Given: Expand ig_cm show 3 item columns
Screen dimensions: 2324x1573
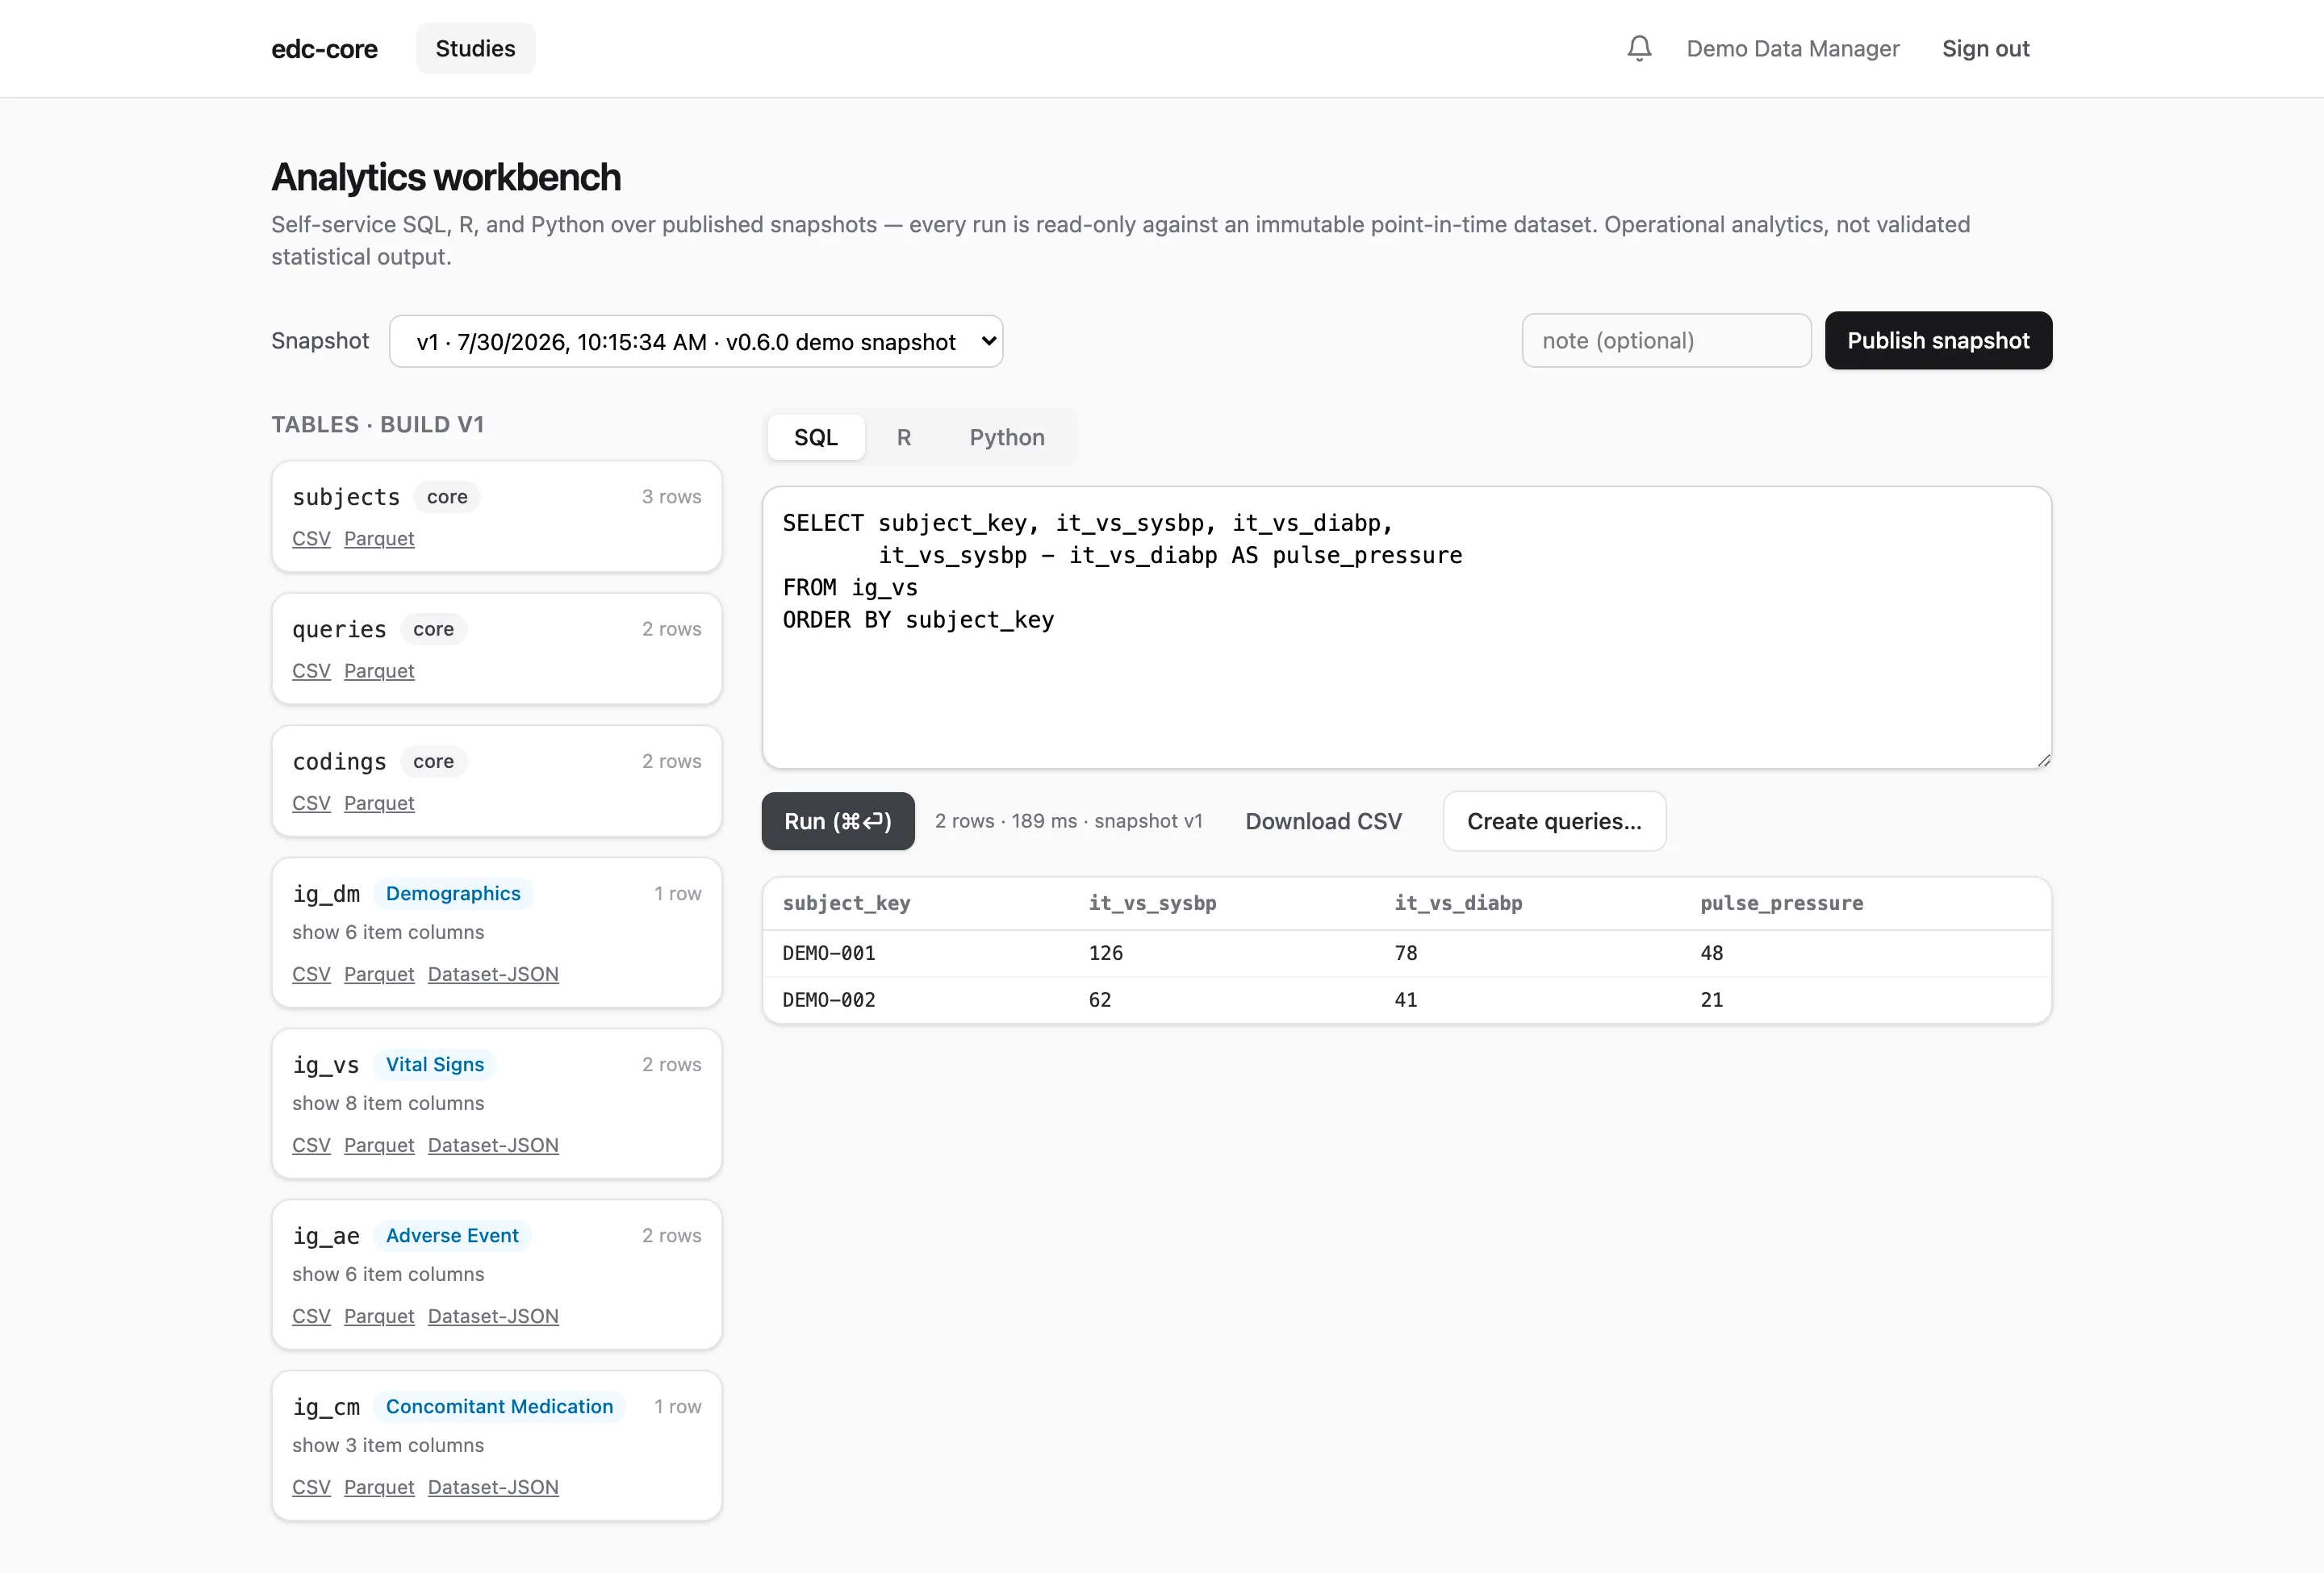Looking at the screenshot, I should (x=388, y=1445).
